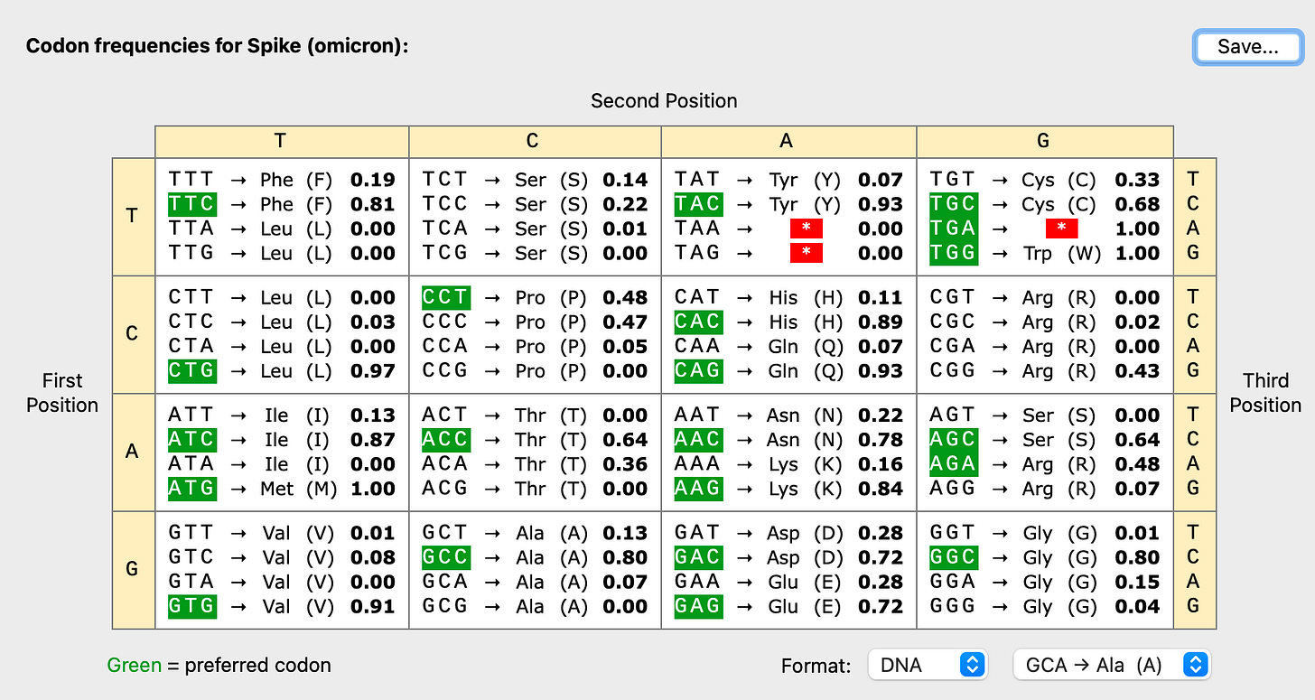Select the green CTG codon cell
Image resolution: width=1315 pixels, height=700 pixels.
(191, 370)
